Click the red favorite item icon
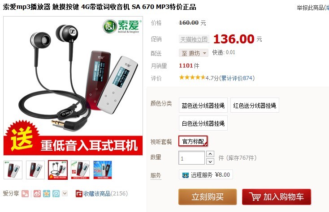This screenshot has width=329, height=212. [x=79, y=194]
